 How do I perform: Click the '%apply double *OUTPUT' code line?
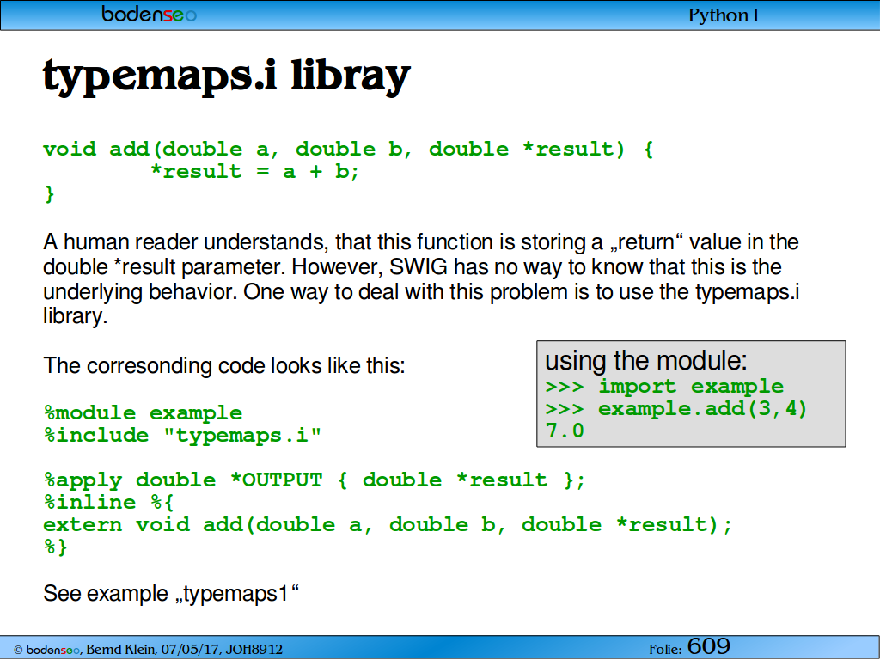pos(315,480)
